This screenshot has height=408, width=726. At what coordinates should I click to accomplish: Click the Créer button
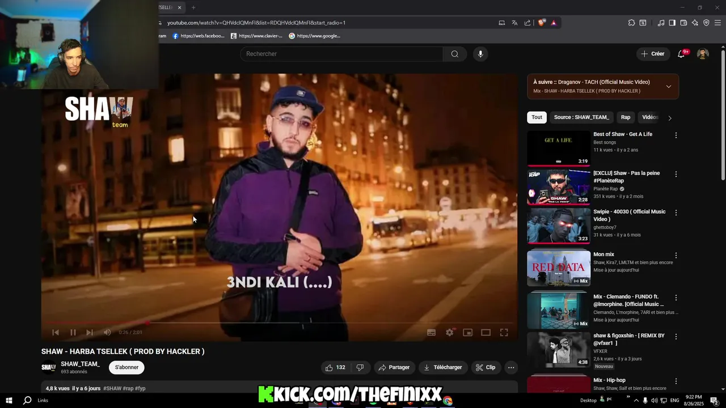coord(652,54)
